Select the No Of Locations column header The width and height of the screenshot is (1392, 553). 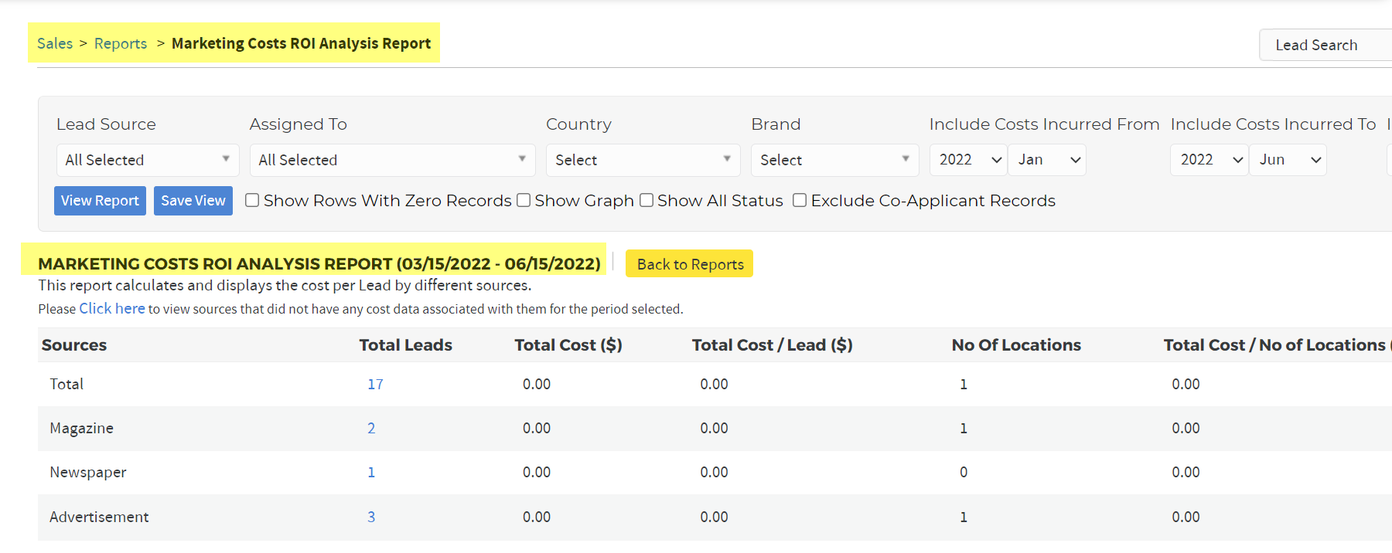(x=1016, y=345)
